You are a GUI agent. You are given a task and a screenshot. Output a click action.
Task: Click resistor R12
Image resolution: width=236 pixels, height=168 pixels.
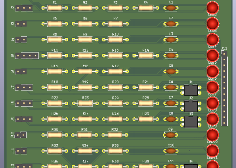[85, 56]
